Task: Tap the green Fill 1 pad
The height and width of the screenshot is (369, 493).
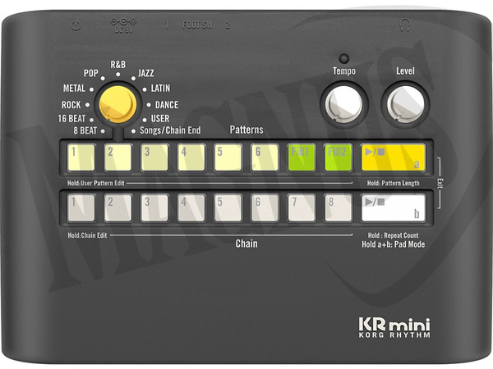Action: (x=302, y=157)
